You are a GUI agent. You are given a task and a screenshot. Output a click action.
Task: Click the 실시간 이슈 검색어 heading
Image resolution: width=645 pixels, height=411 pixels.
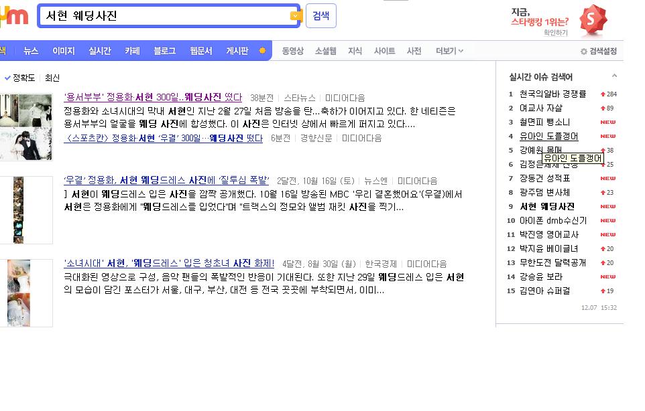(540, 77)
